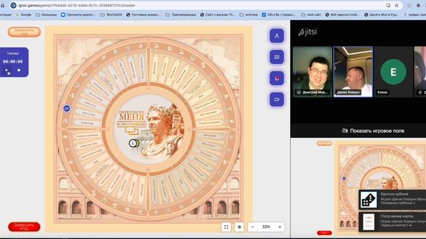The height and width of the screenshot is (239, 426).
Task: Go to browser home page icon
Action: click(x=3, y=5)
